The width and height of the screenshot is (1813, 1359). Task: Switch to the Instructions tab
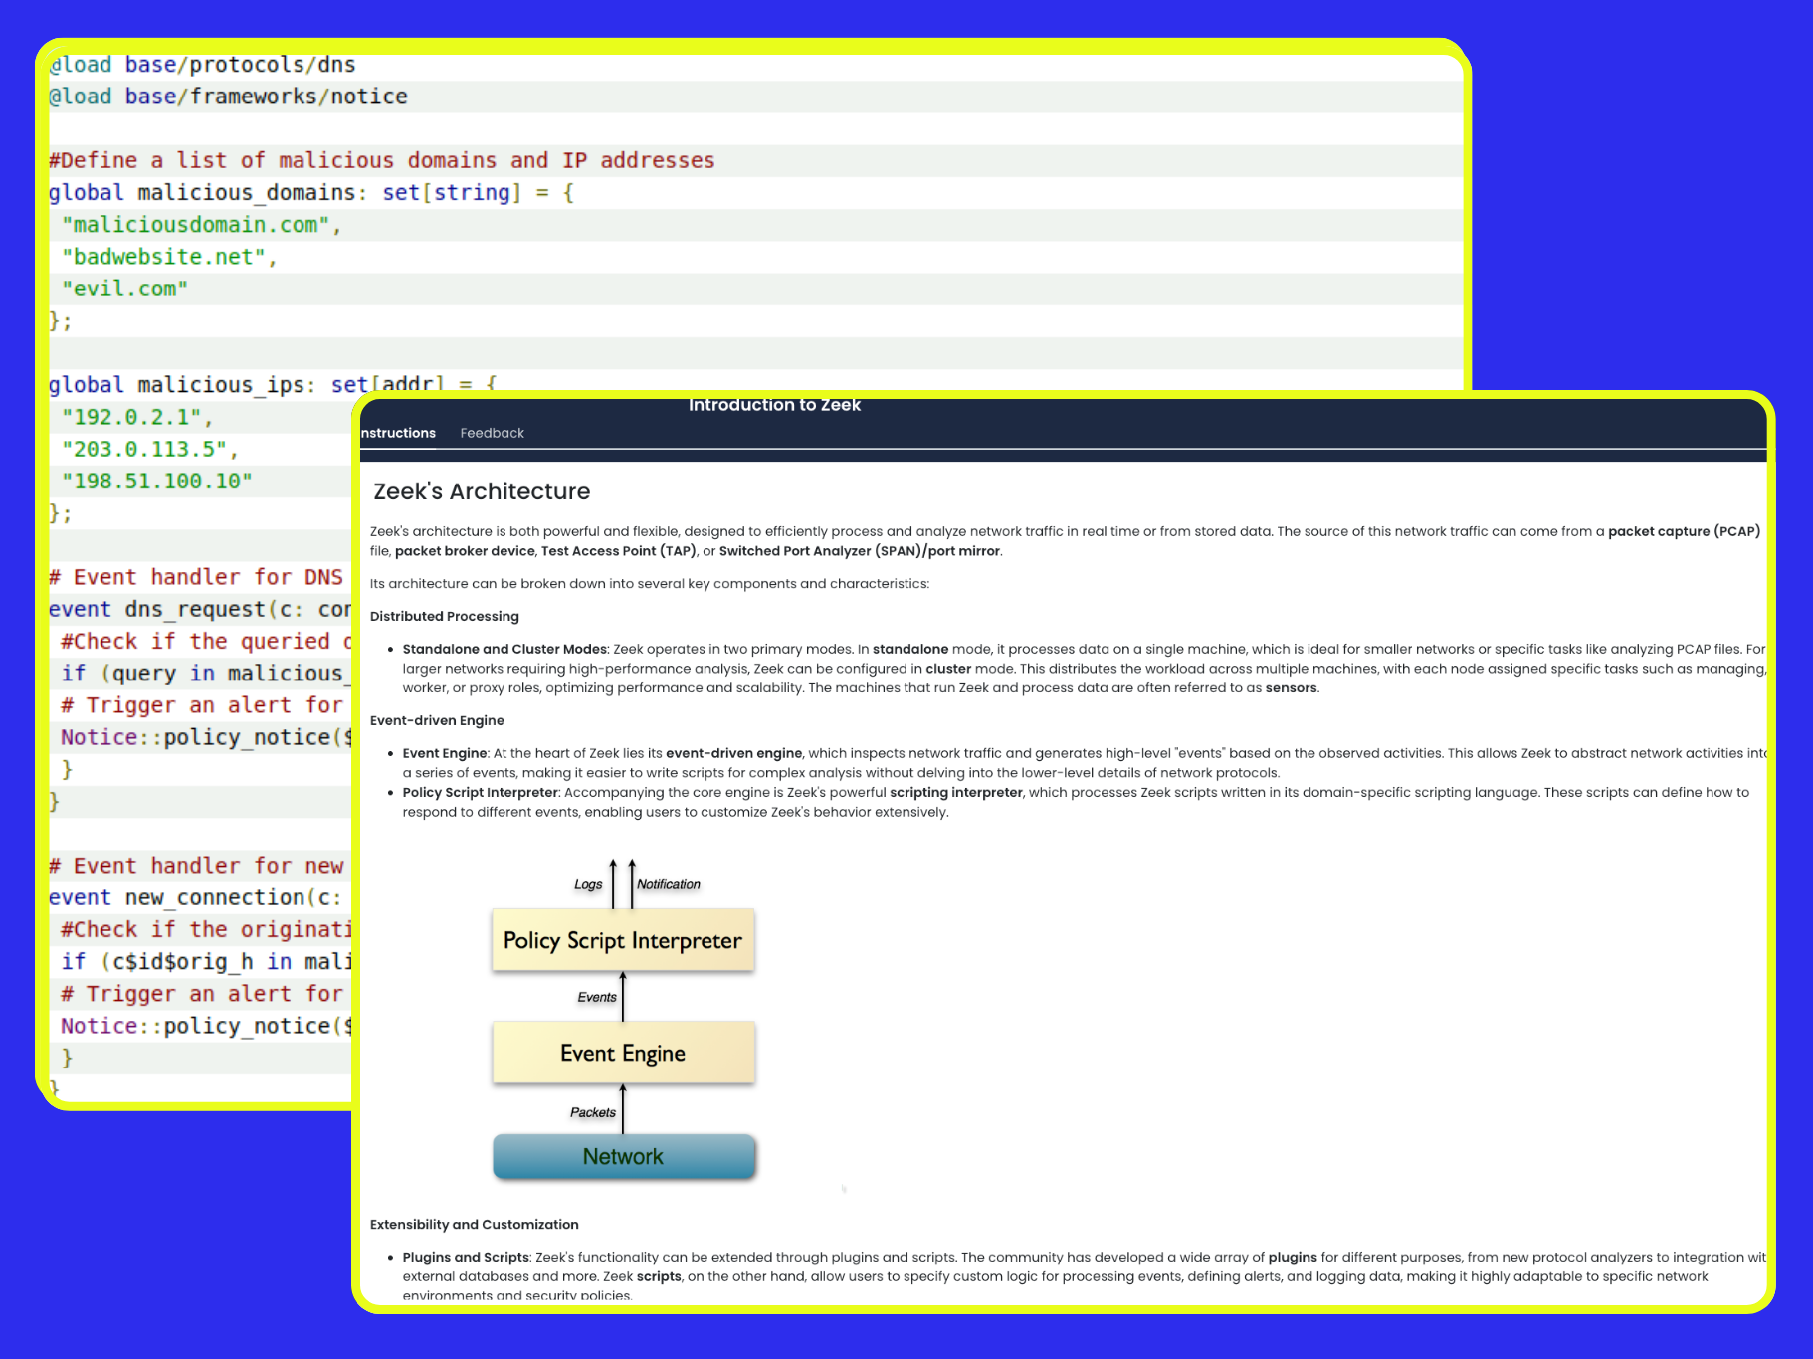399,433
